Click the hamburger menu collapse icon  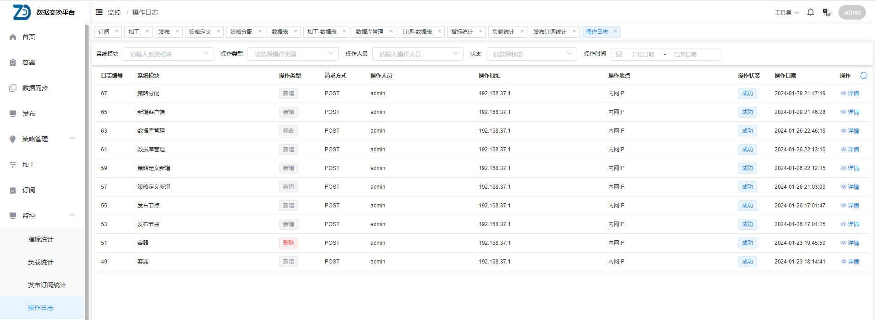tap(99, 12)
